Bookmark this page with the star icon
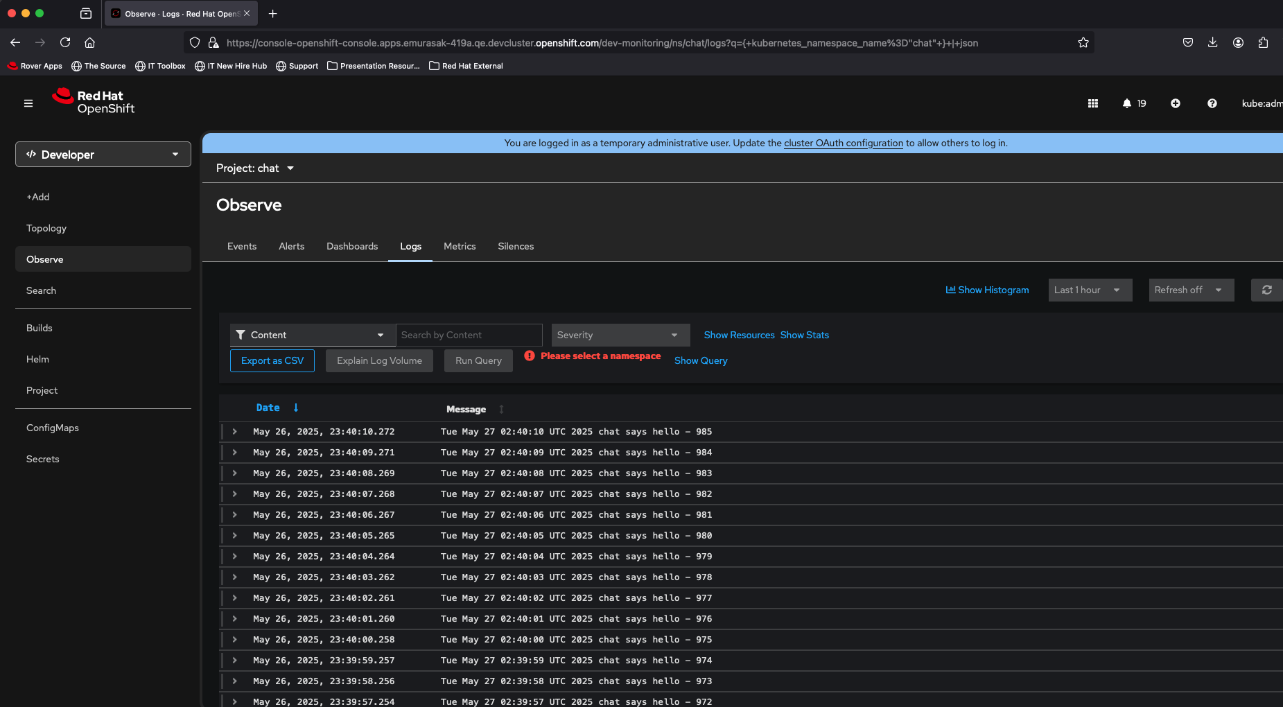This screenshot has height=707, width=1283. (1083, 43)
